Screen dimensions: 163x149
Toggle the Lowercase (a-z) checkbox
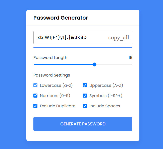[x=35, y=85]
